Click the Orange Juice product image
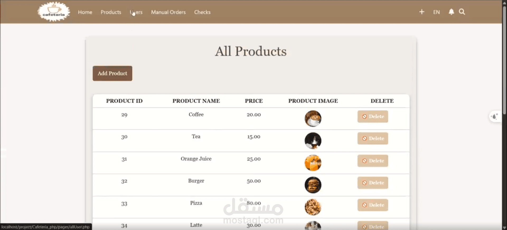Screen dimensions: 507x230 pos(313,163)
